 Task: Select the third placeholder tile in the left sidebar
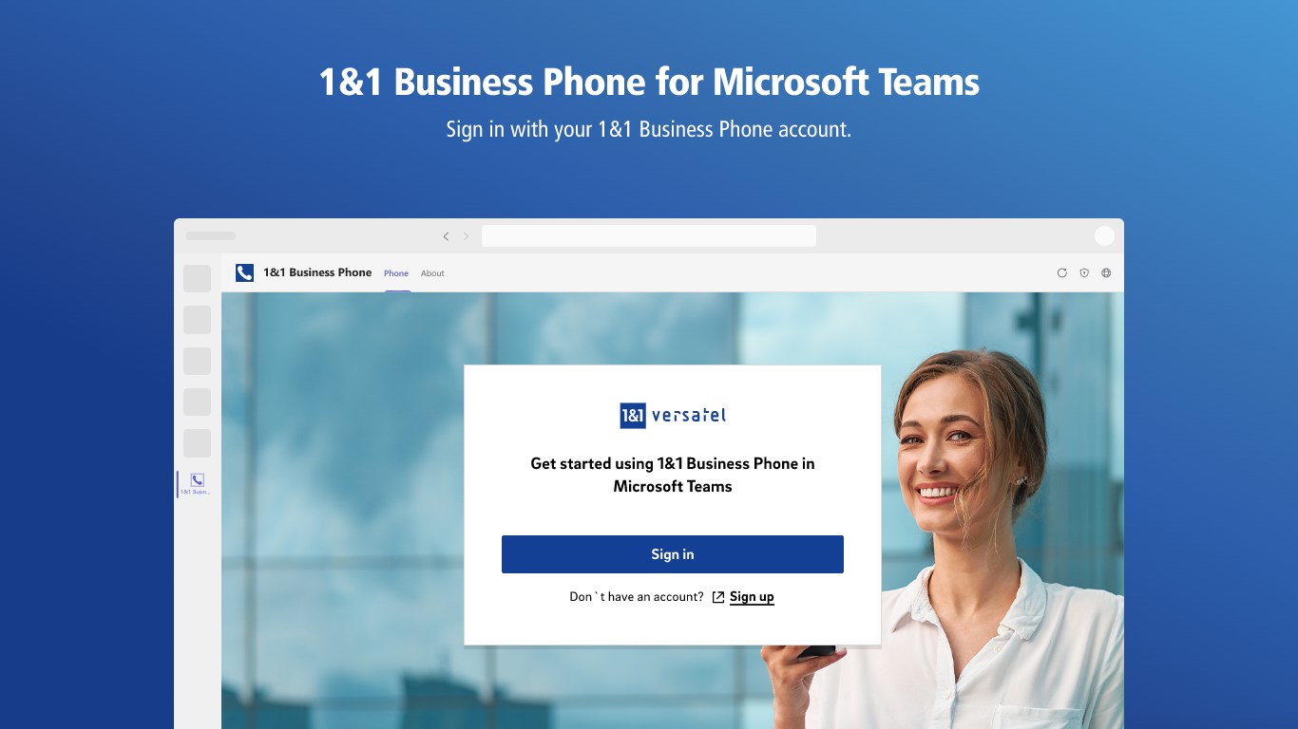[x=197, y=361]
